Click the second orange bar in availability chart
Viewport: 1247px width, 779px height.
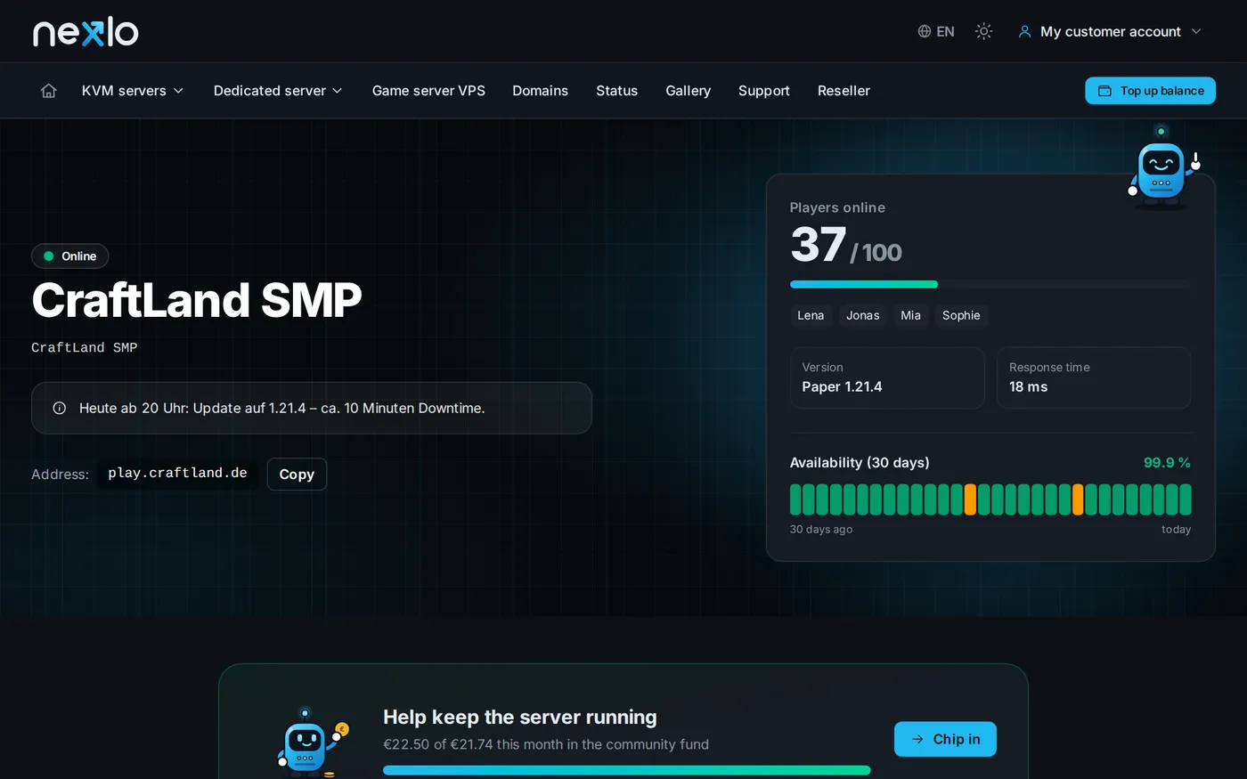point(1078,499)
